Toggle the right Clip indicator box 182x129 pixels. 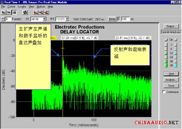(176, 40)
